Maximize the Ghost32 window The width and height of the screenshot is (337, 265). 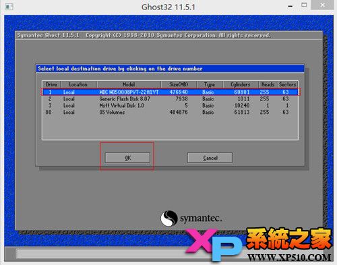[x=304, y=5]
